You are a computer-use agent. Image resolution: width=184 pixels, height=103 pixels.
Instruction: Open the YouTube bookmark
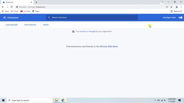point(25,11)
